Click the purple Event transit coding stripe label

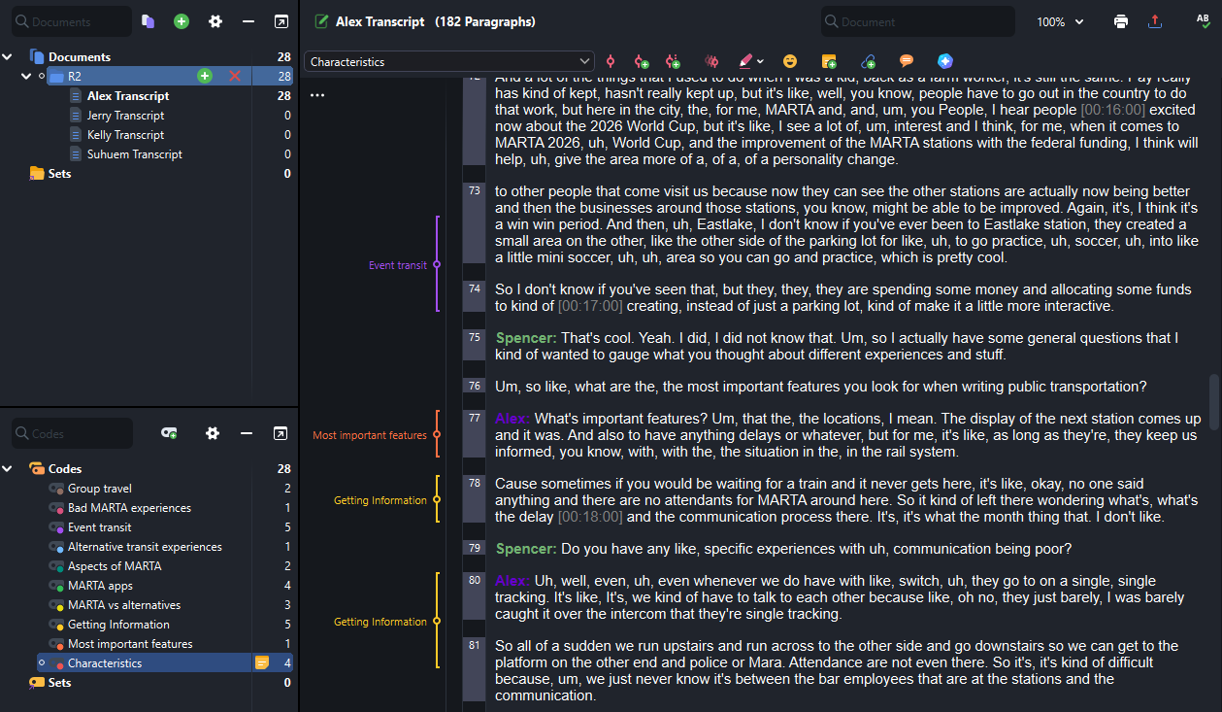tap(397, 265)
